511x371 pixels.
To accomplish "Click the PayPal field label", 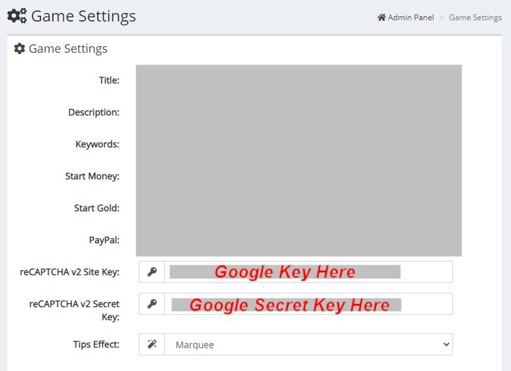I will tap(104, 240).
